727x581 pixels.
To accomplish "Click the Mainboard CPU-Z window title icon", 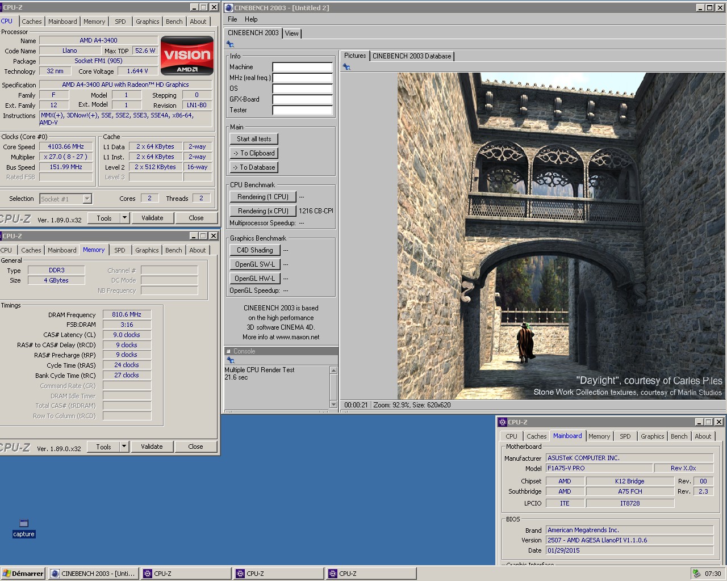I will (502, 422).
